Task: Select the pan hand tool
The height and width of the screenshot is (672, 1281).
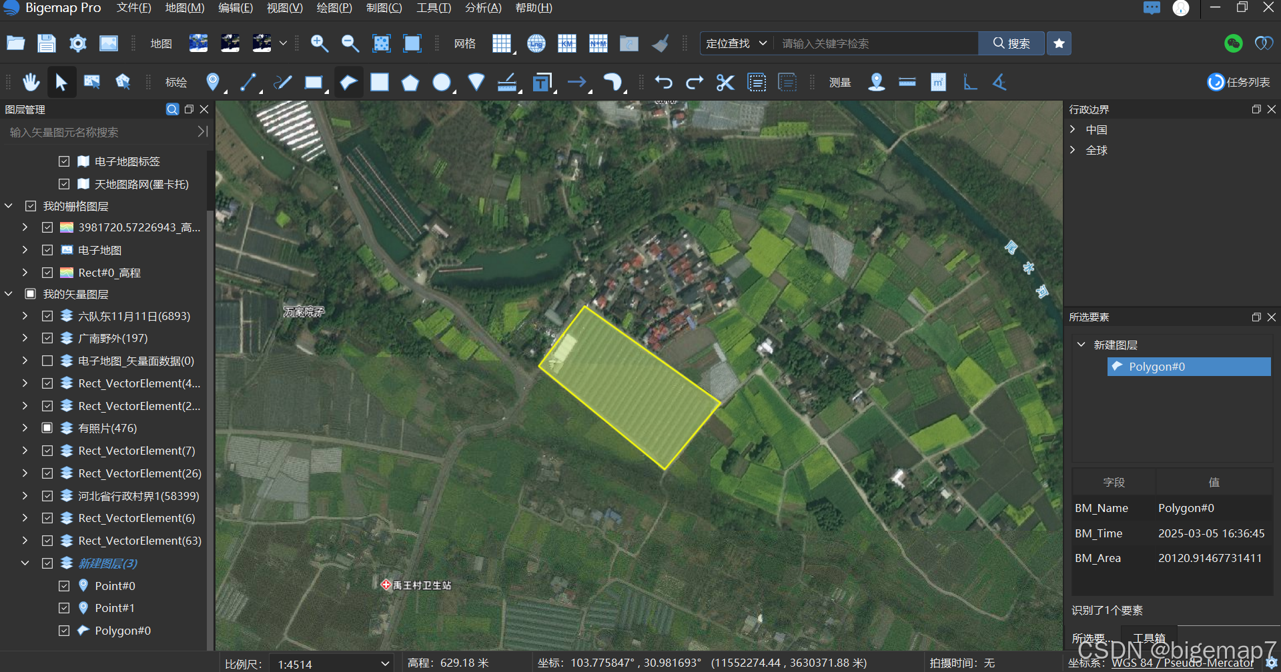Action: 31,83
